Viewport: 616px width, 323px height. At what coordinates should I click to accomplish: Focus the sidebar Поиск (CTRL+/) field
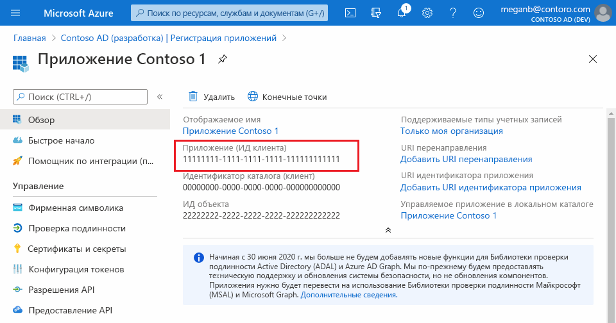pyautogui.click(x=80, y=97)
